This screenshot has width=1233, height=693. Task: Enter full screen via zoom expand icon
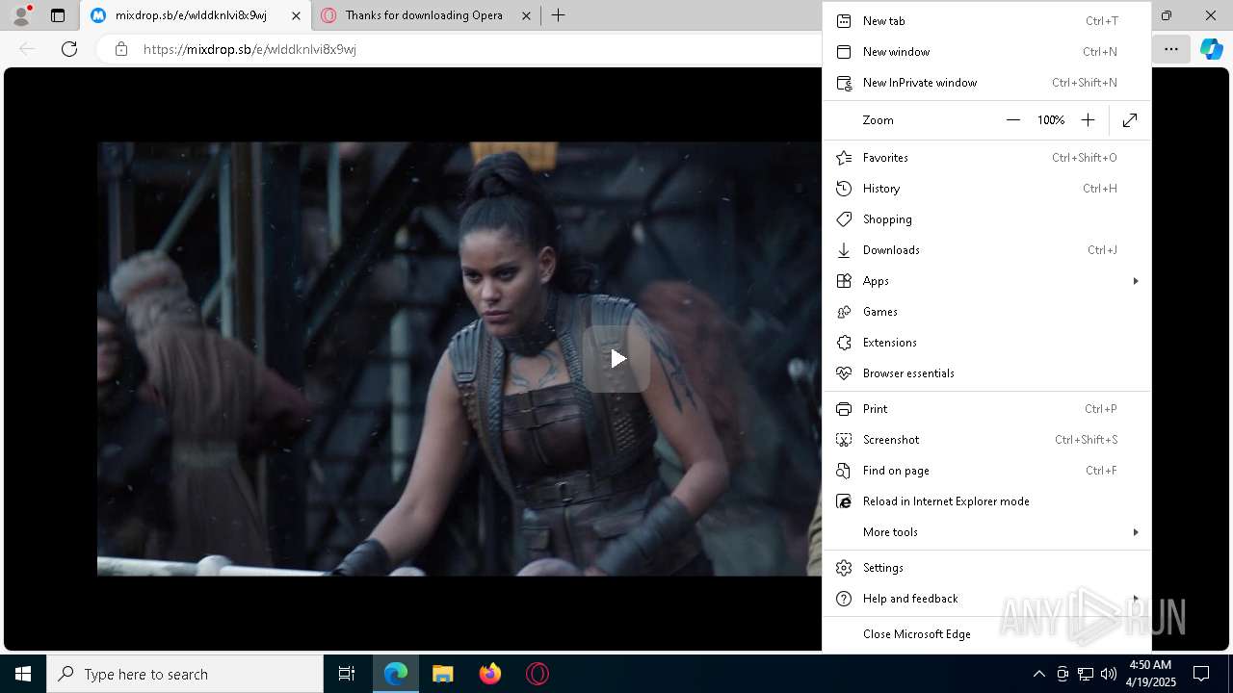[x=1130, y=120]
